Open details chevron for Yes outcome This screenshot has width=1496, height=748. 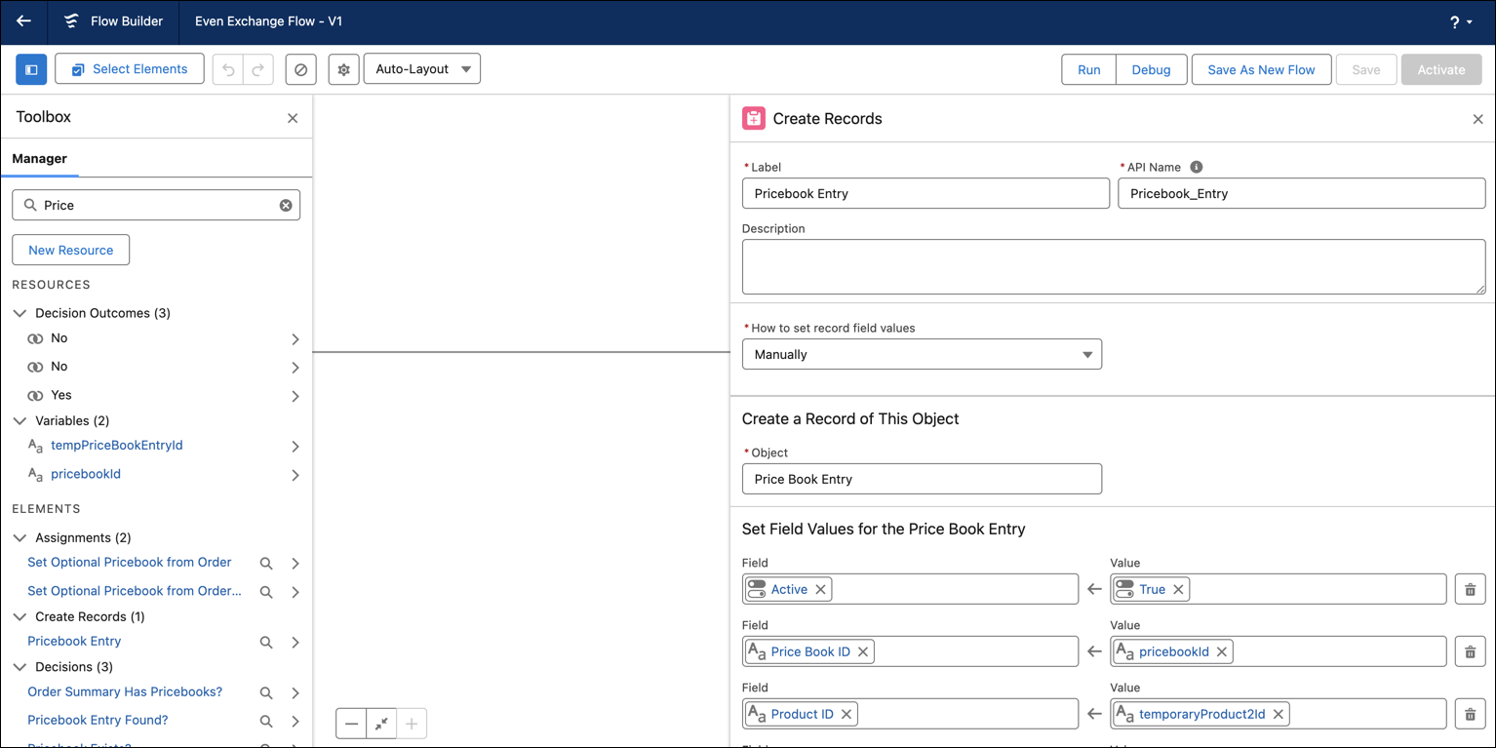[x=295, y=396]
